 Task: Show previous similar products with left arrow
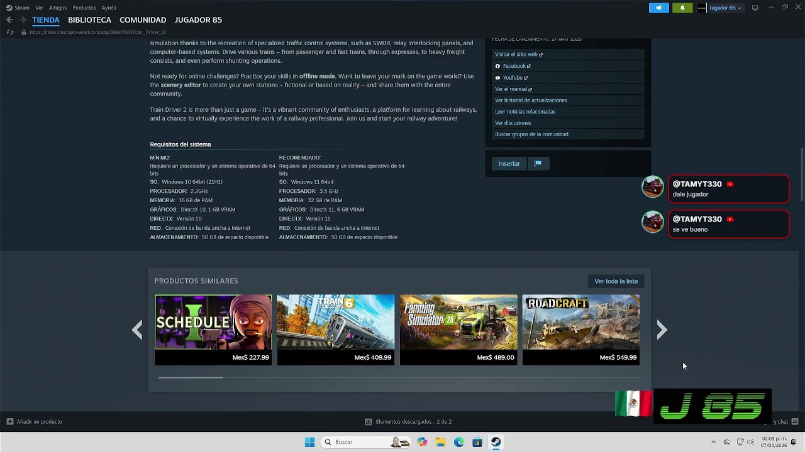pos(137,330)
